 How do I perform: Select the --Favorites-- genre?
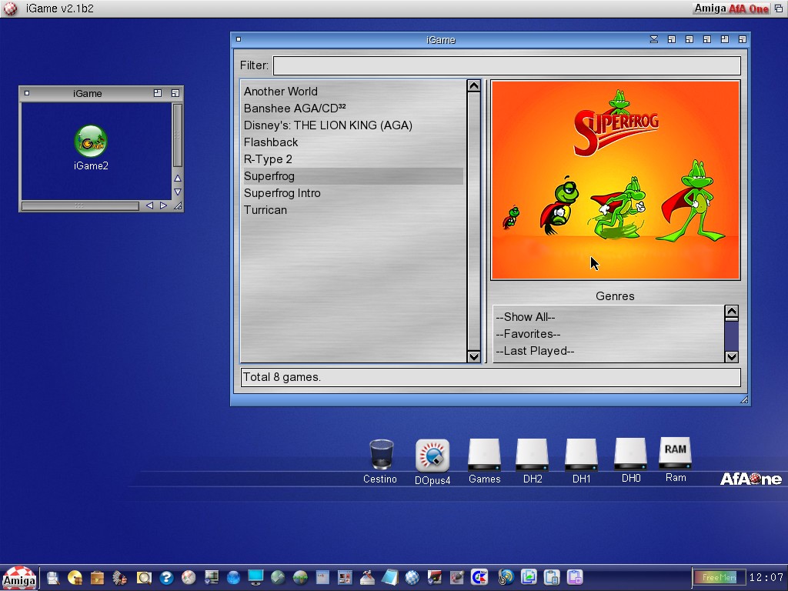(528, 334)
